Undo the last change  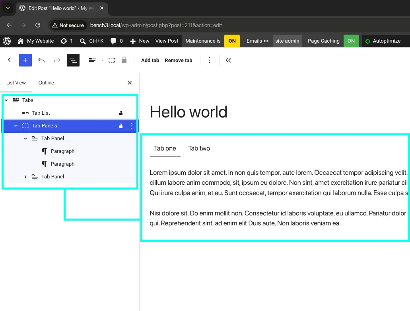(41, 60)
